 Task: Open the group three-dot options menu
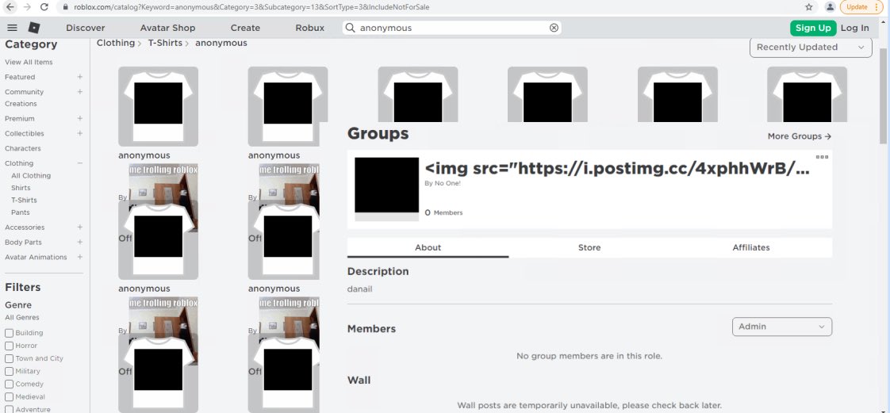tap(822, 157)
